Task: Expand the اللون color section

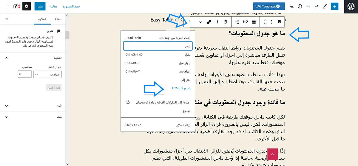Action: (x=7, y=106)
